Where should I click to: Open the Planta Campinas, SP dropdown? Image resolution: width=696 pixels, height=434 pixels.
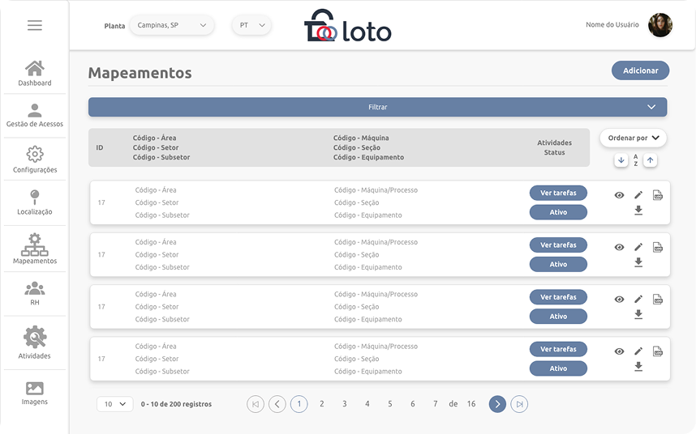172,25
